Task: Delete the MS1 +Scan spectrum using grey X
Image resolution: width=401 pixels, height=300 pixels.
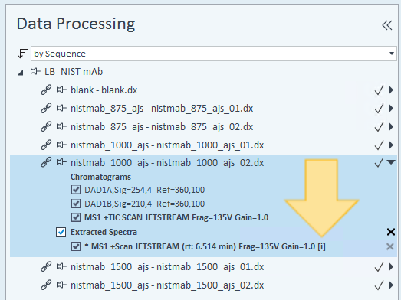Action: point(390,246)
